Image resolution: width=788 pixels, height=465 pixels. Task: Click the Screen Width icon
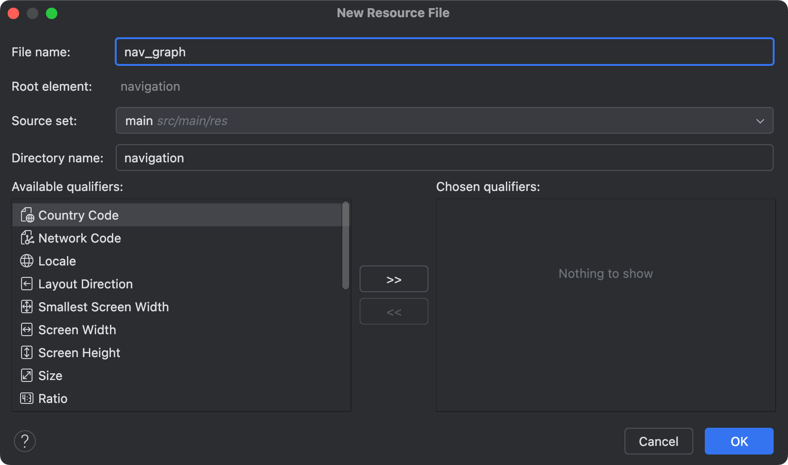[x=27, y=330]
